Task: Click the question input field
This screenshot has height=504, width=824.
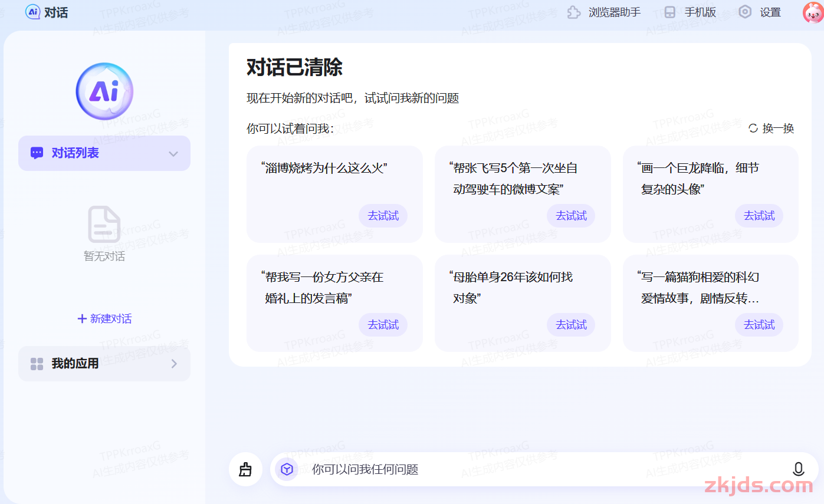Action: point(544,469)
